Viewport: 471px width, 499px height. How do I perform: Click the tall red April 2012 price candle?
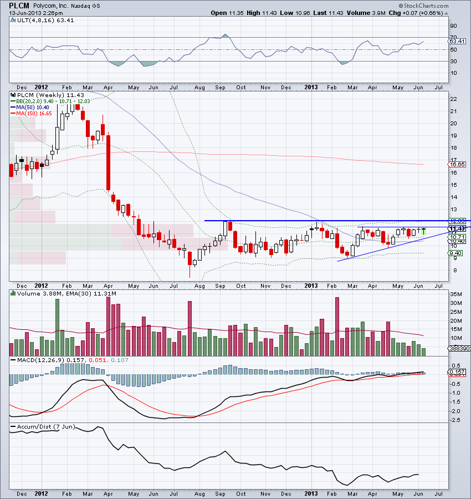[x=108, y=162]
